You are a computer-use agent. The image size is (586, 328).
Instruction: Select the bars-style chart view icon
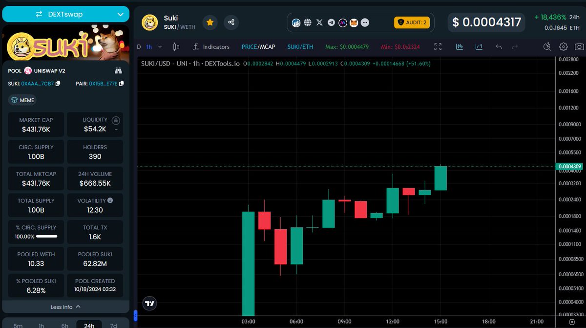(x=479, y=47)
